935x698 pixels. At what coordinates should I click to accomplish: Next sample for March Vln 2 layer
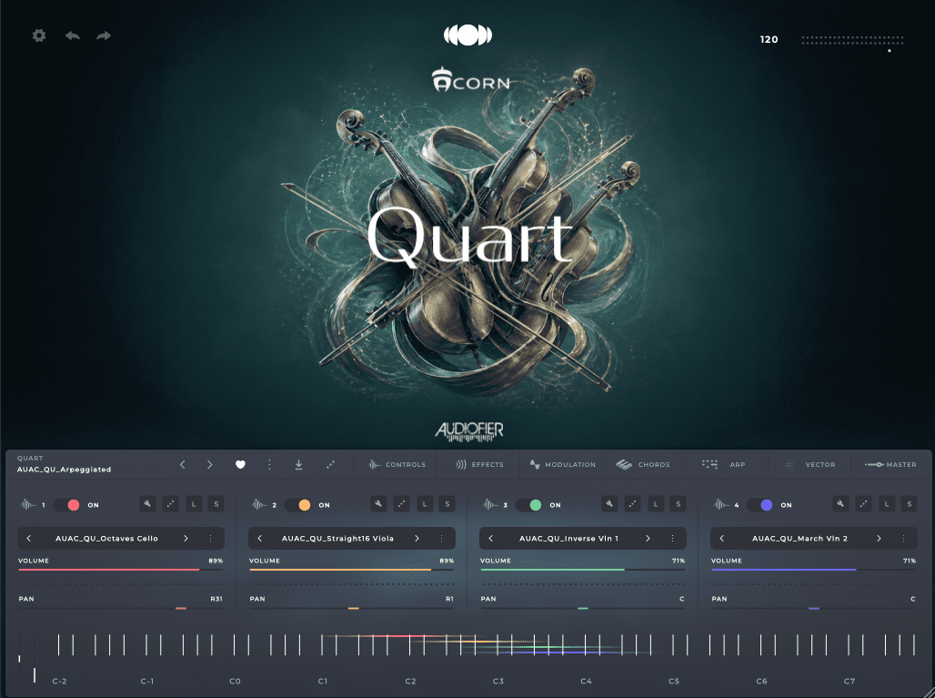click(x=879, y=538)
